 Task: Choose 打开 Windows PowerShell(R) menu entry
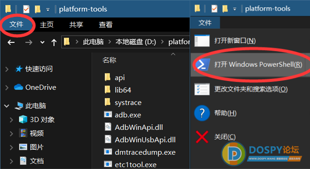(250, 64)
